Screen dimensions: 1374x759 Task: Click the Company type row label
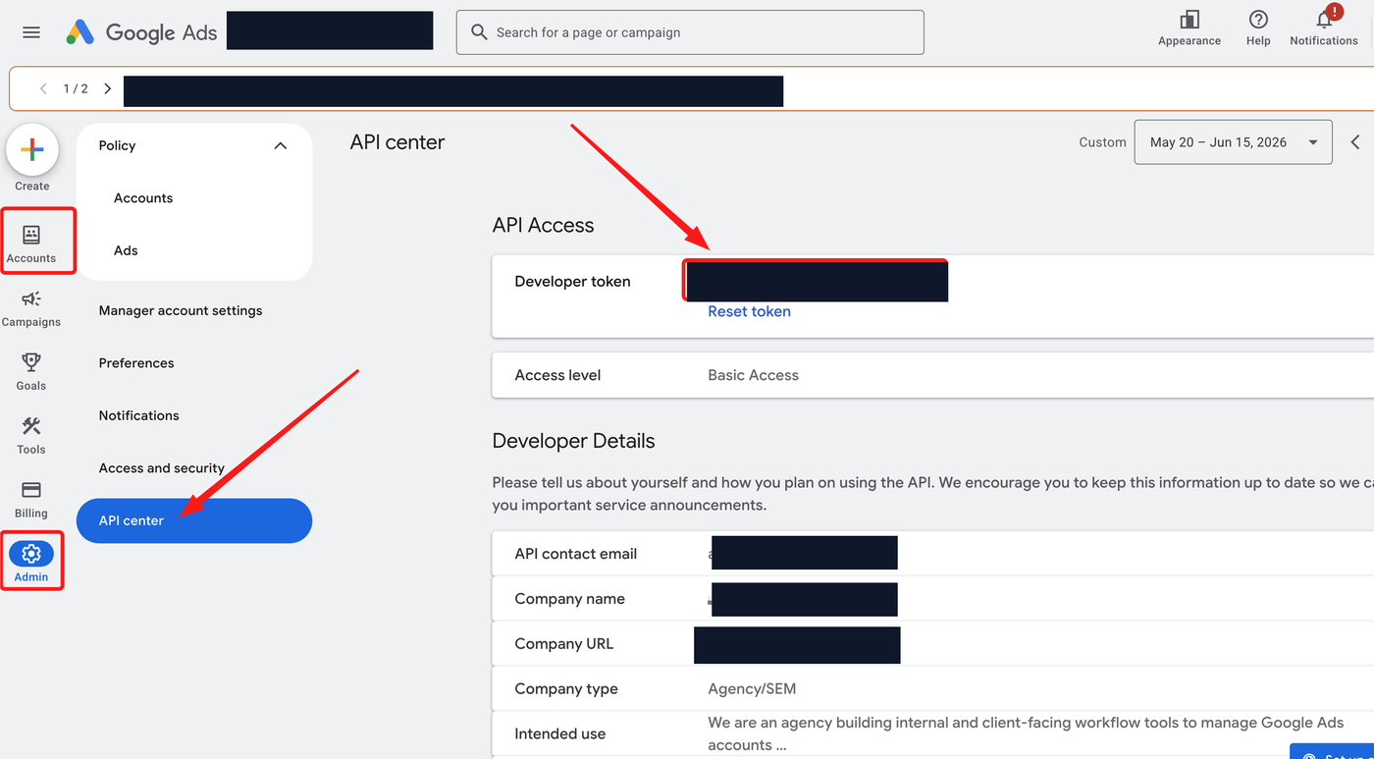click(566, 688)
